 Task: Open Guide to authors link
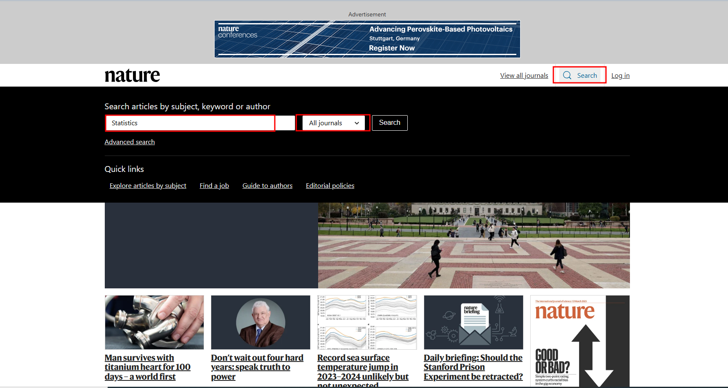tap(267, 186)
